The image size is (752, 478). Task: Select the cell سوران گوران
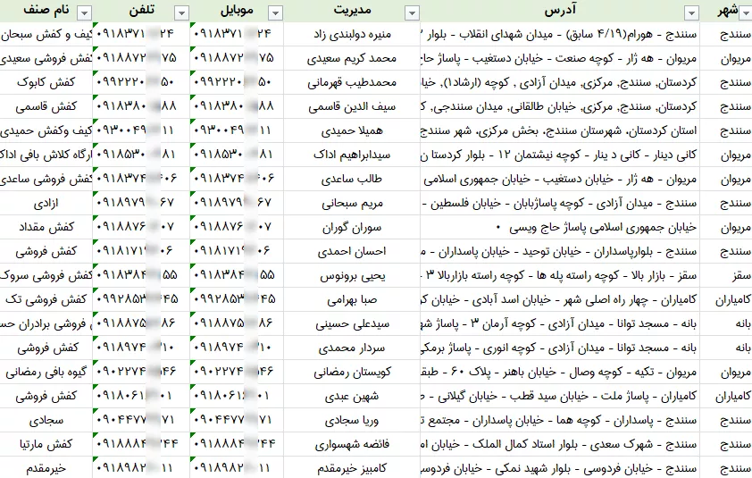pos(352,227)
